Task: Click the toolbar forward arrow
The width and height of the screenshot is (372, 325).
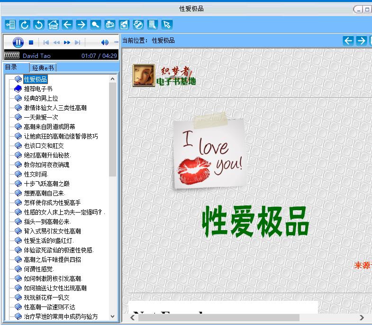Action: 82,25
